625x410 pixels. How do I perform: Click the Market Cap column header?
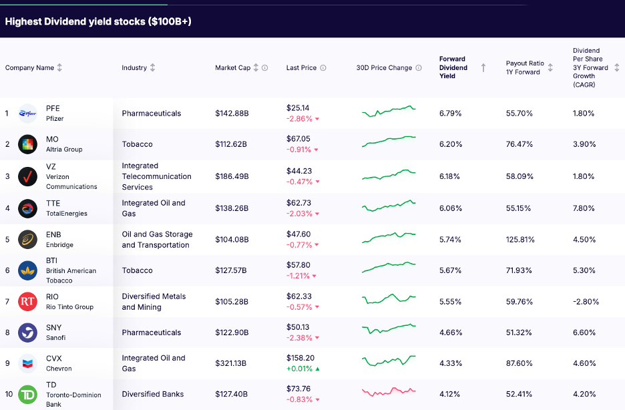coord(233,67)
